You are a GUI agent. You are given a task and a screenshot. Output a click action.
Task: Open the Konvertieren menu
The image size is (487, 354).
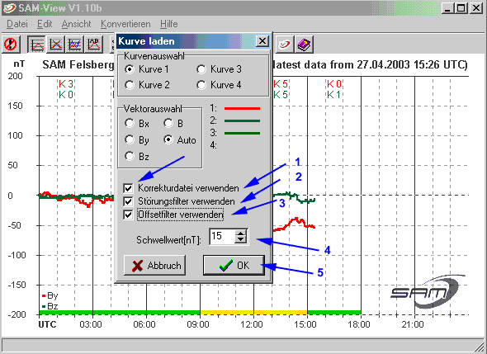[x=125, y=24]
